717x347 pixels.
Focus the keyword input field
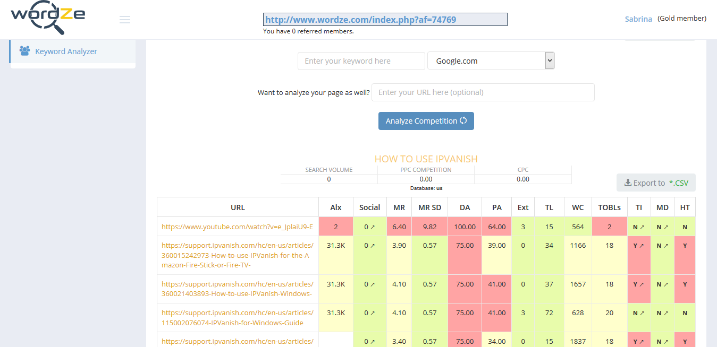tap(361, 61)
